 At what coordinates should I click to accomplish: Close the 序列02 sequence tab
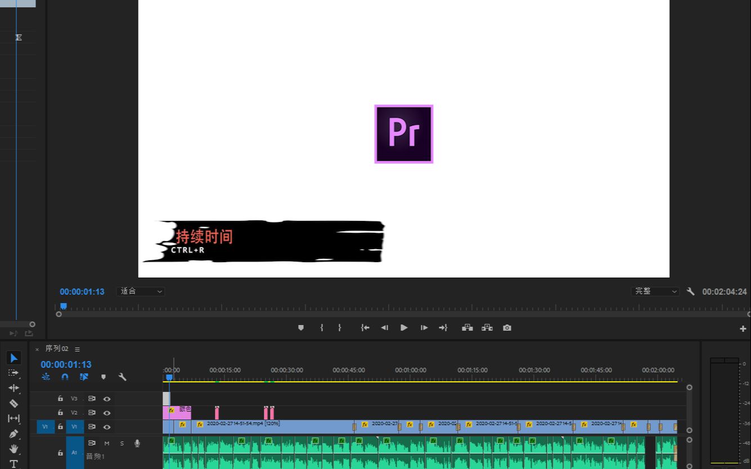37,349
